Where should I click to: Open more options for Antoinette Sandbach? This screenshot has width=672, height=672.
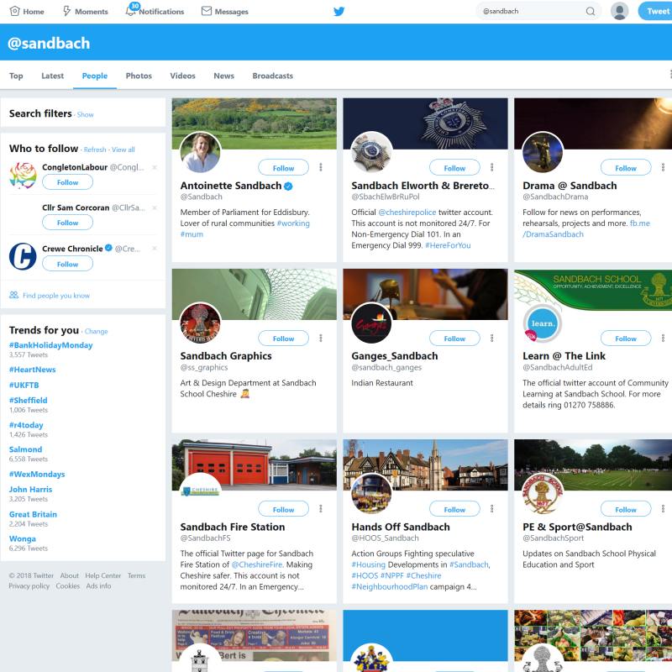(321, 167)
